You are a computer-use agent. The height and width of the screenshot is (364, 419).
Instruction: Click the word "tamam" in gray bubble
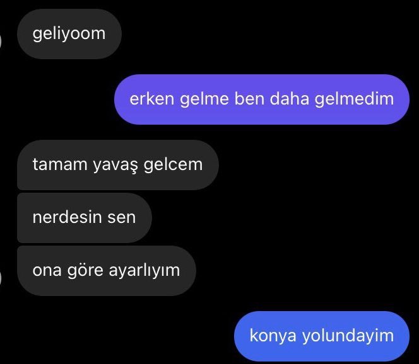coord(60,164)
